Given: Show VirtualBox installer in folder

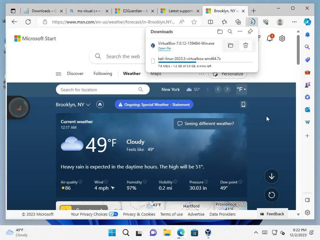Looking at the screenshot, I should coord(231,45).
